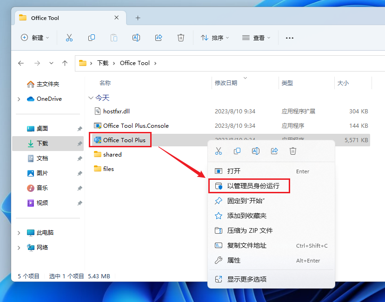Click Rename icon in the context menu
Image resolution: width=385 pixels, height=302 pixels.
coord(256,151)
